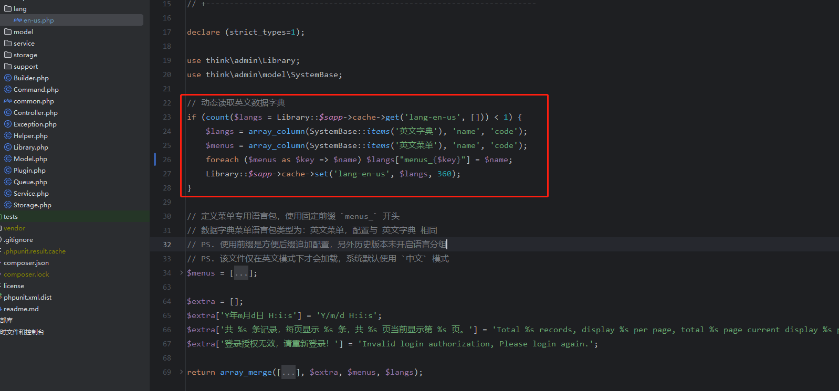Viewport: 839px width, 391px height.
Task: Click the Command.php class icon
Action: click(8, 89)
